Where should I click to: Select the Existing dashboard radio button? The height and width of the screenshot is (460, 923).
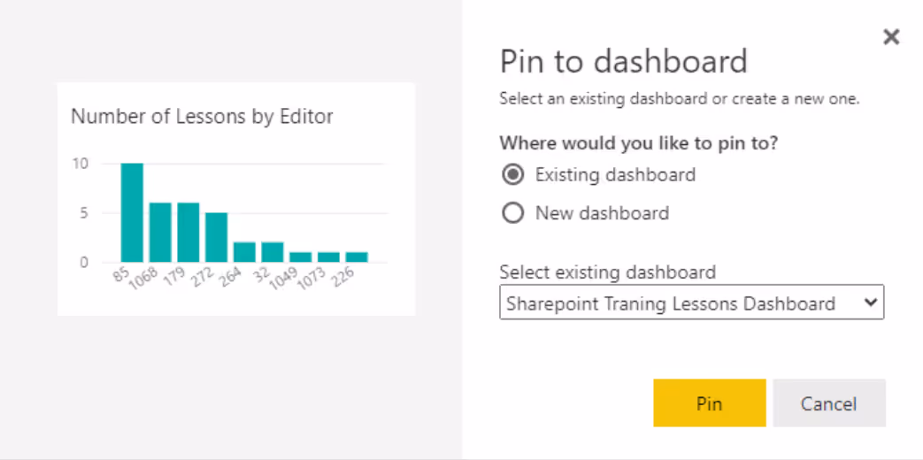coord(512,174)
